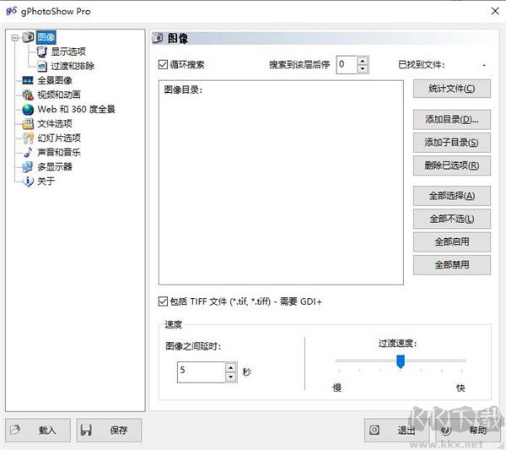Click the 声音和音乐 music note icon
The width and height of the screenshot is (506, 450).
(x=28, y=152)
